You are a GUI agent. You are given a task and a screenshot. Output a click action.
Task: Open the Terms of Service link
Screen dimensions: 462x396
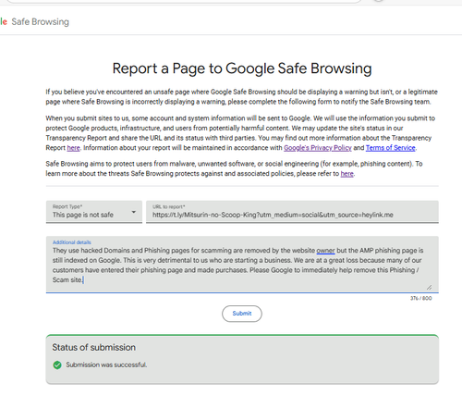(391, 148)
